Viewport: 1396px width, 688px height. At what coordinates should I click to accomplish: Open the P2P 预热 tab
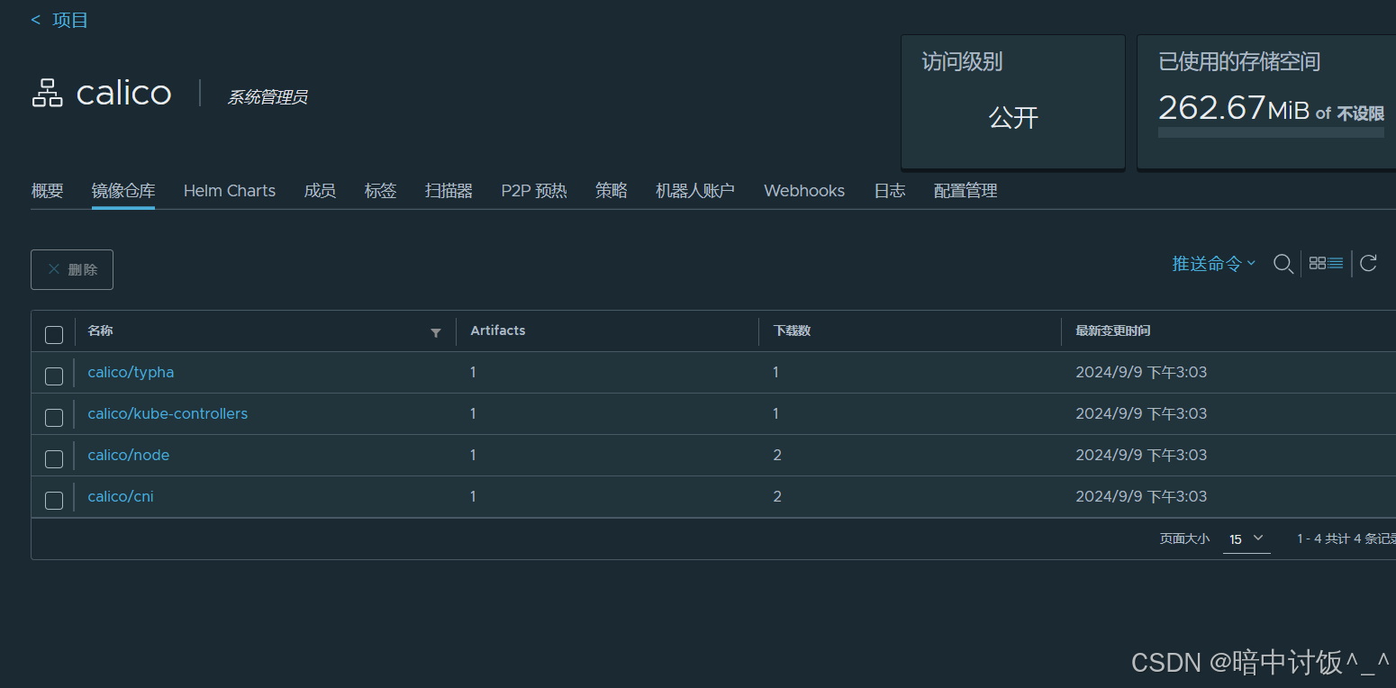click(534, 191)
